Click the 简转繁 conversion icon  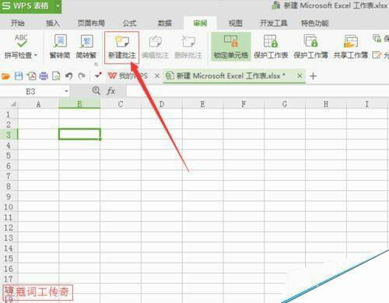(86, 41)
